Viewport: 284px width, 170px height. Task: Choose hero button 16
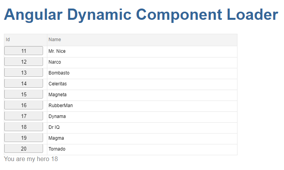click(24, 105)
